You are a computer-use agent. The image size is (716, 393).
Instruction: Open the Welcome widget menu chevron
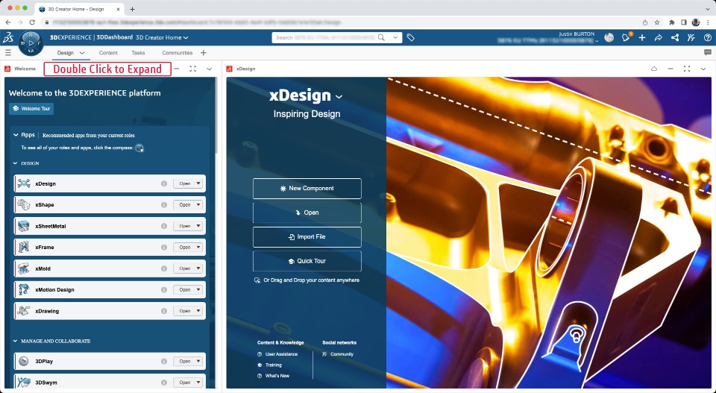pos(209,69)
